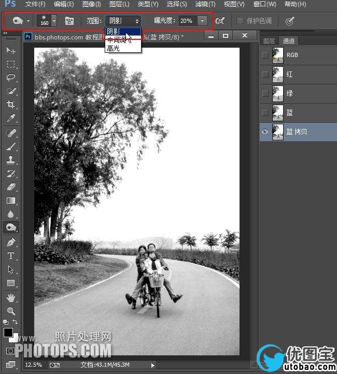This screenshot has height=374, width=337.
Task: Click the background color swatch
Action: tap(15, 339)
